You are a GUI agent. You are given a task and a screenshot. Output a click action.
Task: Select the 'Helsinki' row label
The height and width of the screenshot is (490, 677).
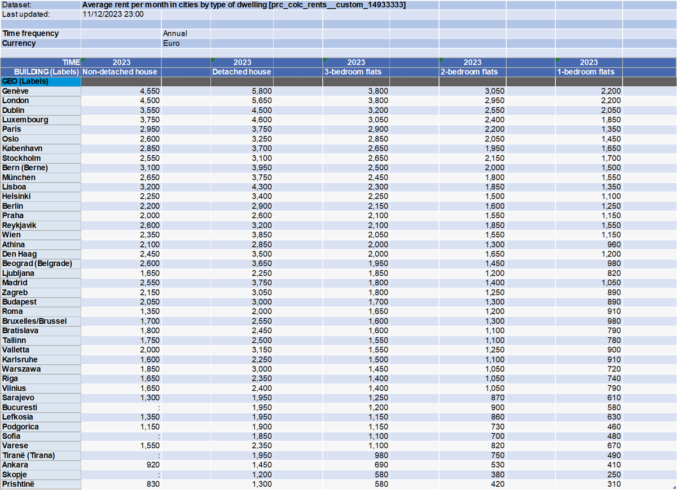click(41, 196)
